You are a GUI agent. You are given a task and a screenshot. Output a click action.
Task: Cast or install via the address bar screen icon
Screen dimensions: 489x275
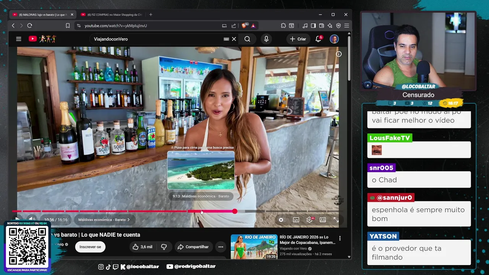224,26
